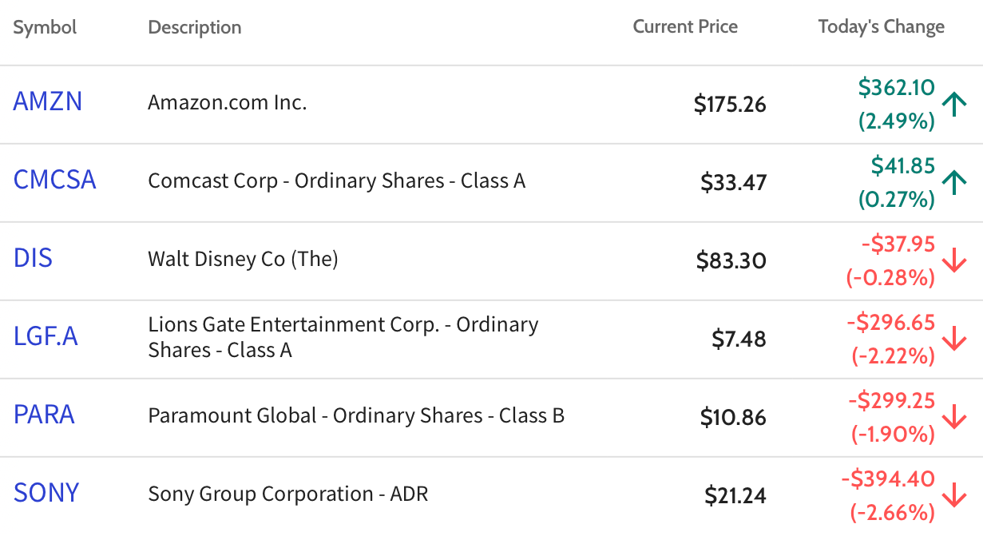Open the LGF.A symbol link

pyautogui.click(x=46, y=336)
